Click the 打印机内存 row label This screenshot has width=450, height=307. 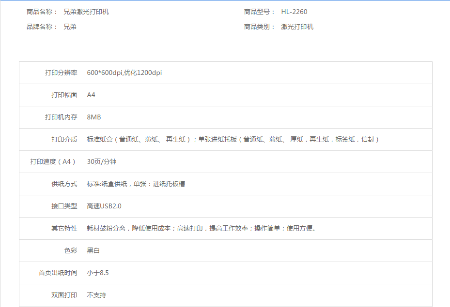pyautogui.click(x=61, y=117)
